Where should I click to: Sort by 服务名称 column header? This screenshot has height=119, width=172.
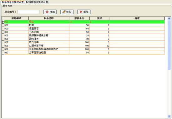[x=49, y=18]
